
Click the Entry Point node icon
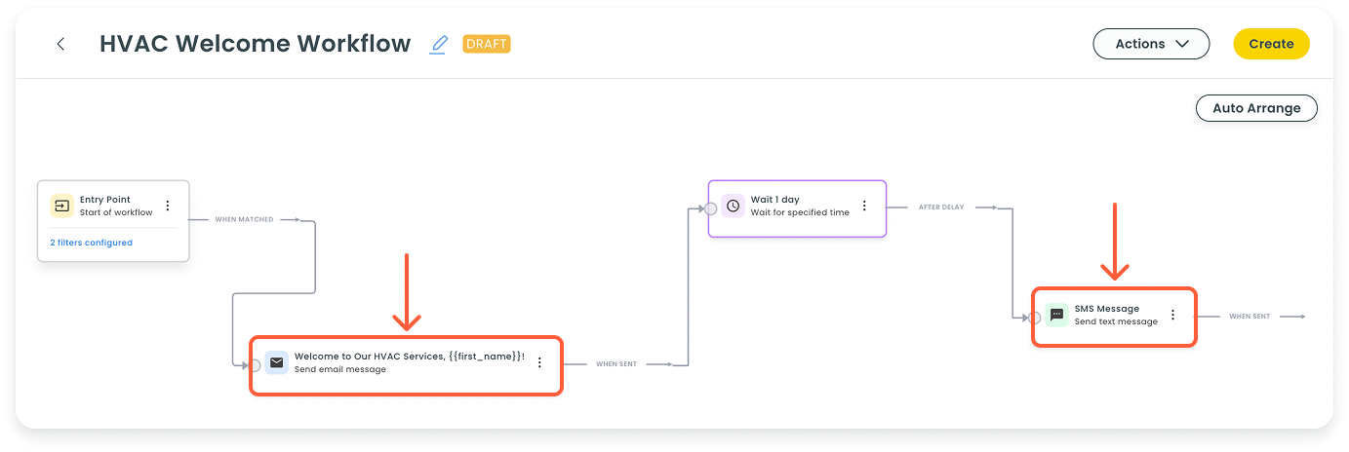[x=61, y=206]
